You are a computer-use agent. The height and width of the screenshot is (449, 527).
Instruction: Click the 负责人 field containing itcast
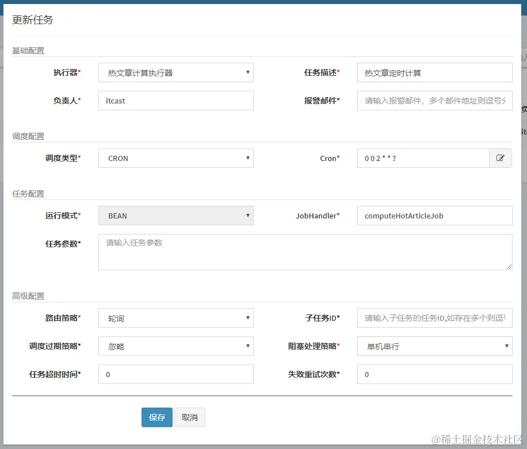pos(176,101)
